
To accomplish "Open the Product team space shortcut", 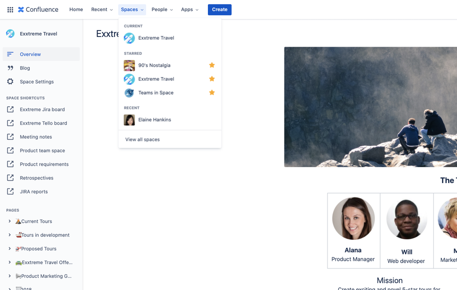I will (x=41, y=150).
